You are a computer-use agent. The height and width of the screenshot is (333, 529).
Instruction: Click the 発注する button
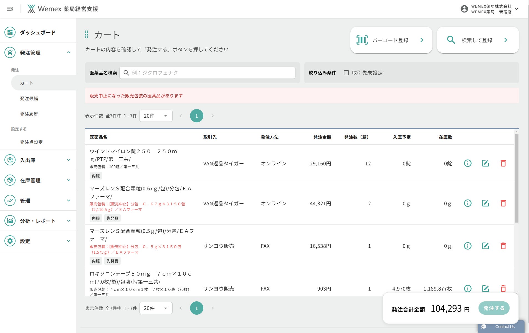coord(494,308)
